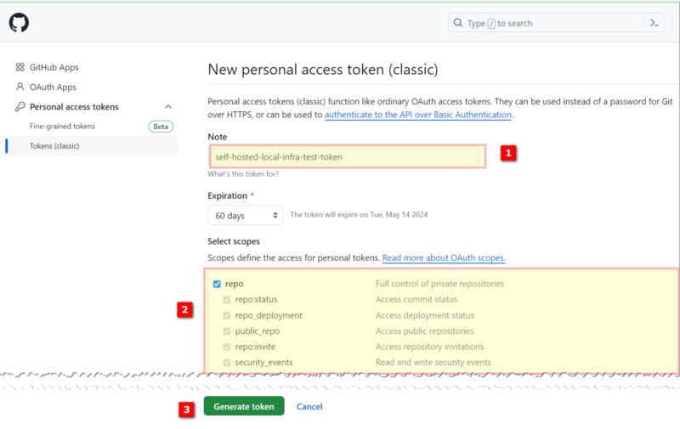Image resolution: width=680 pixels, height=429 pixels.
Task: Click the 'What's this token for?' hint
Action: pyautogui.click(x=243, y=174)
